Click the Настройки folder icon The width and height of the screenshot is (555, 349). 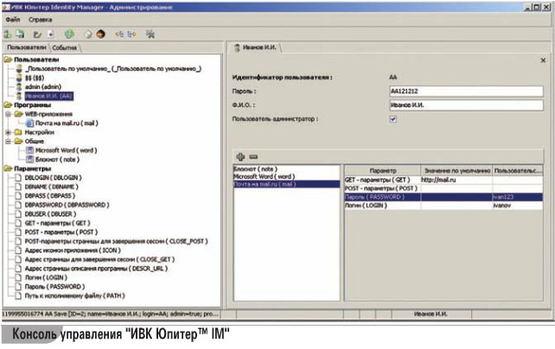pos(18,132)
